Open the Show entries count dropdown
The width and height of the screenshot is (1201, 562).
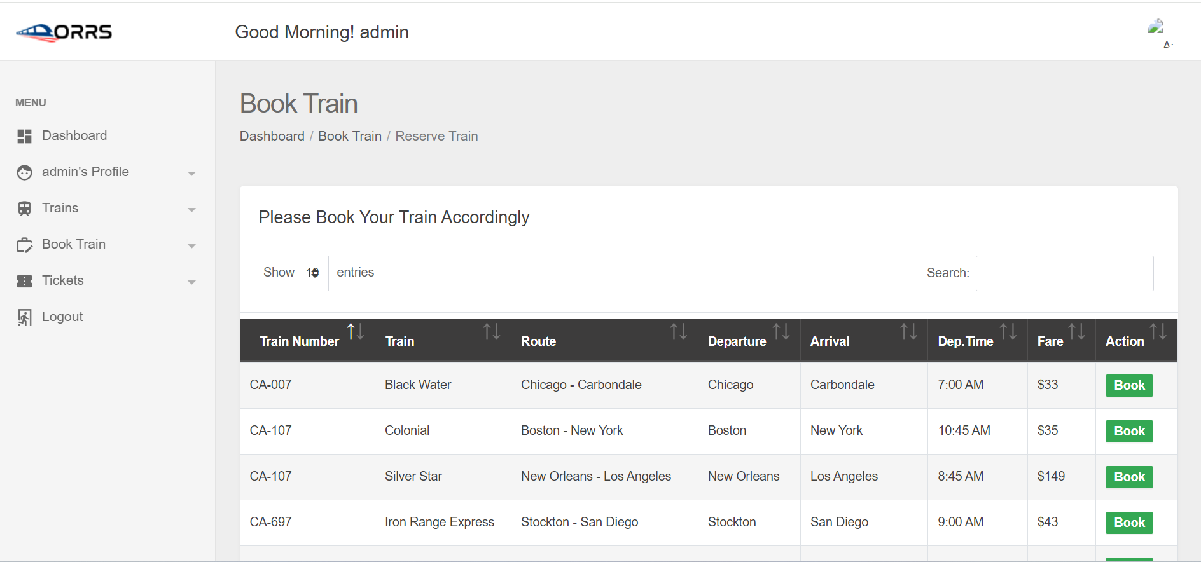pyautogui.click(x=316, y=273)
